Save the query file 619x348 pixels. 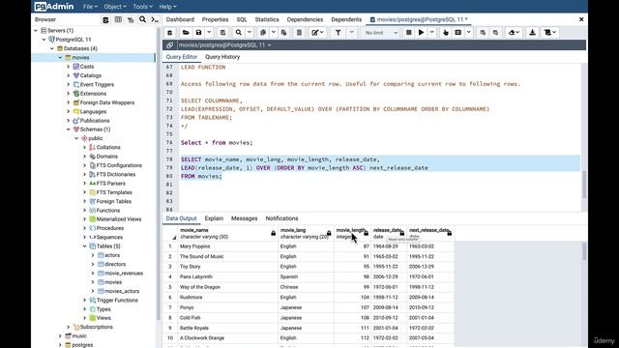(x=198, y=33)
